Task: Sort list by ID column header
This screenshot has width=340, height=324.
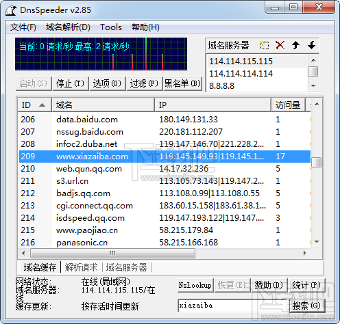Action: 34,105
